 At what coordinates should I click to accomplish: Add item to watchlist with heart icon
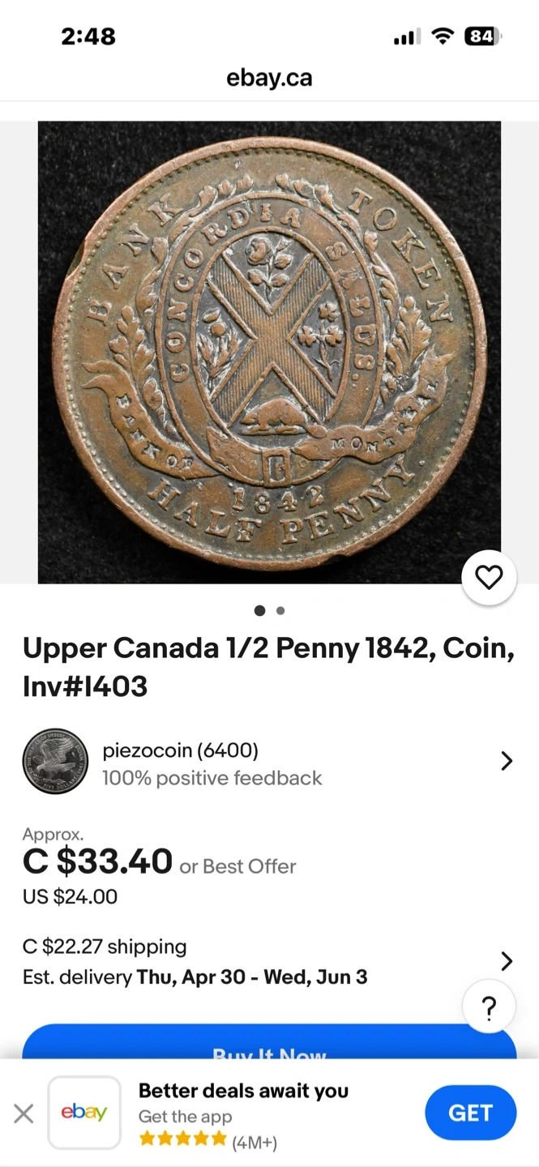(489, 577)
